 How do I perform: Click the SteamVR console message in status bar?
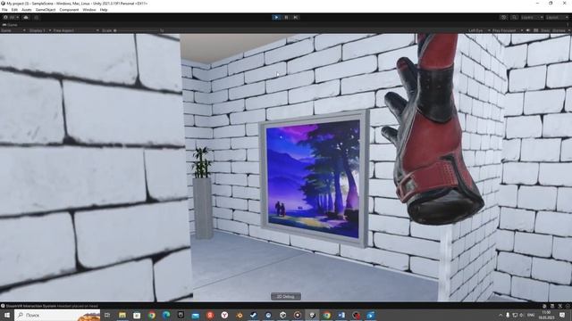pyautogui.click(x=52, y=306)
